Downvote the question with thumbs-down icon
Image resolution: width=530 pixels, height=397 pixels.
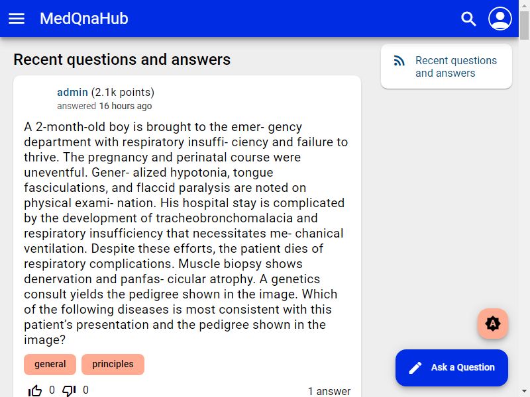click(x=69, y=390)
